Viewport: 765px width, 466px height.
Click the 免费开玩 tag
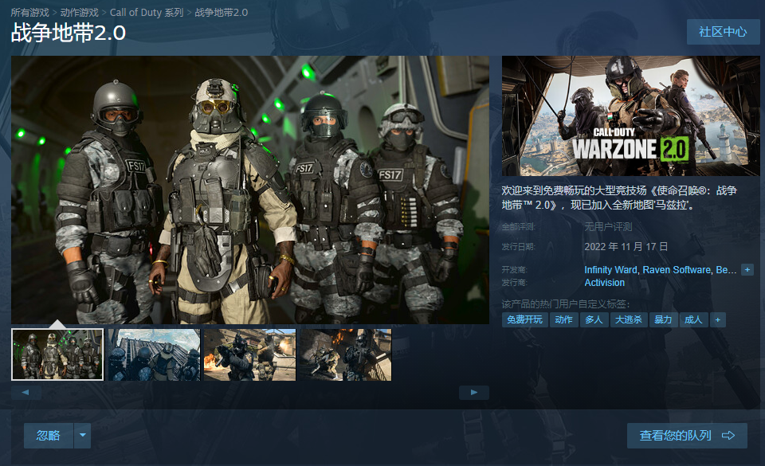tap(524, 319)
